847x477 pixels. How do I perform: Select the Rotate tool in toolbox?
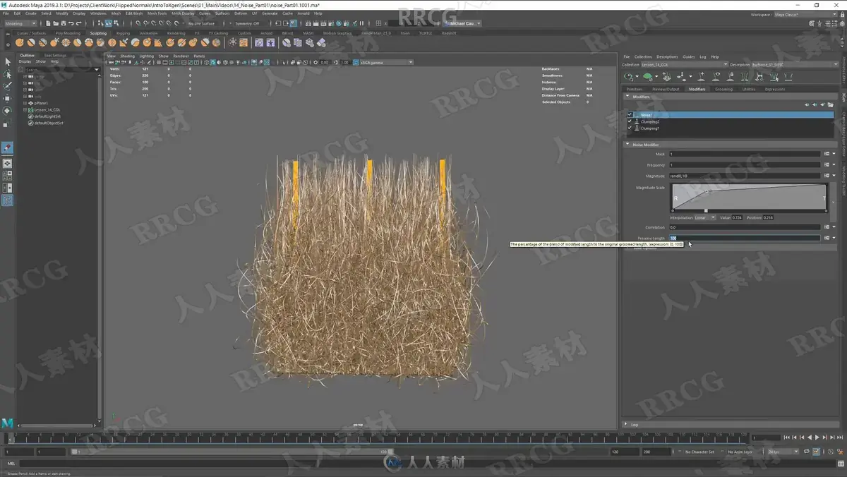click(x=8, y=111)
